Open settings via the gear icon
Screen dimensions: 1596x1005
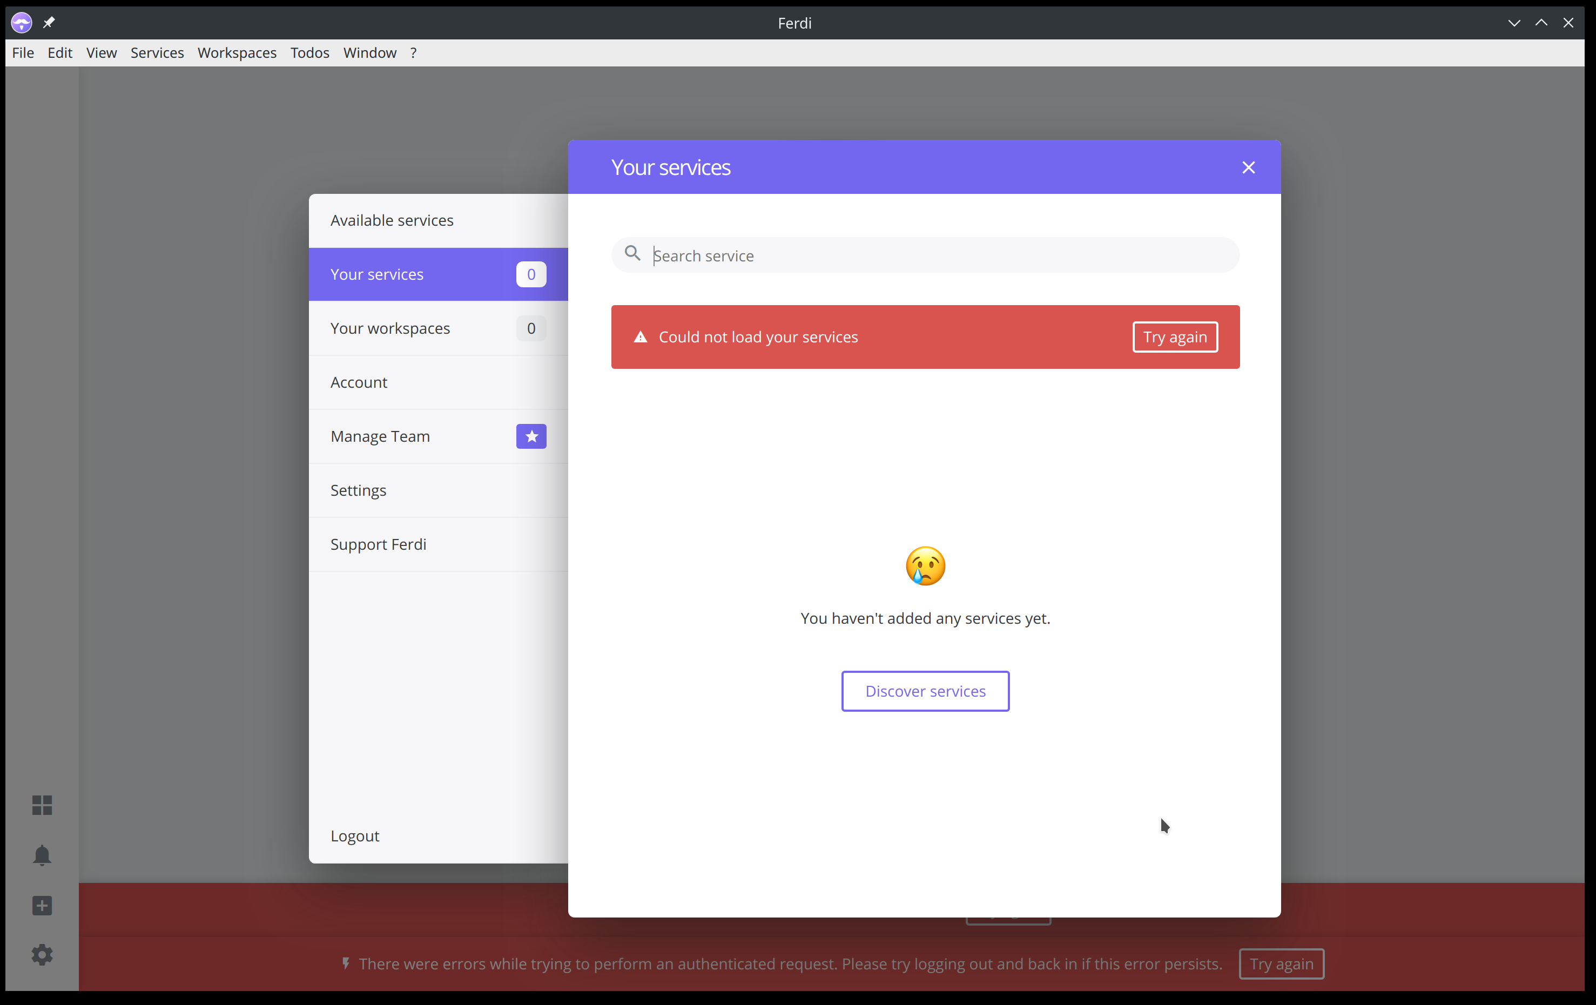point(42,955)
